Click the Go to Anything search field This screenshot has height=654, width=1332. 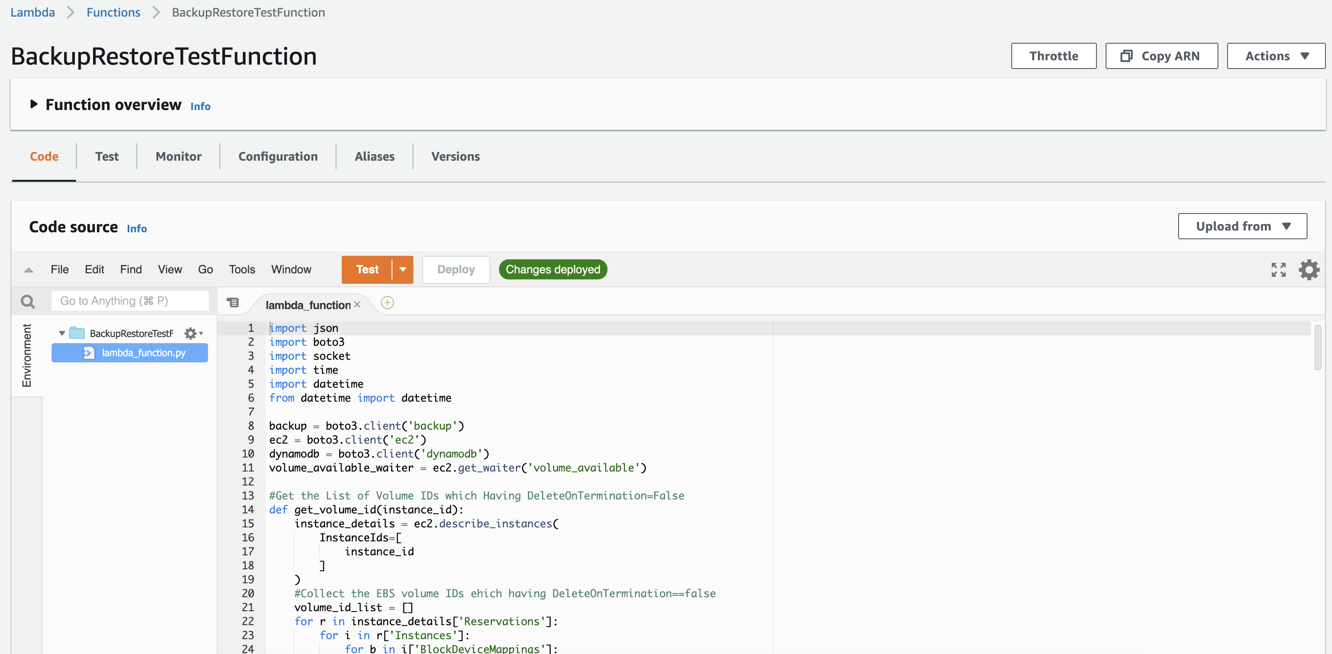coord(130,301)
